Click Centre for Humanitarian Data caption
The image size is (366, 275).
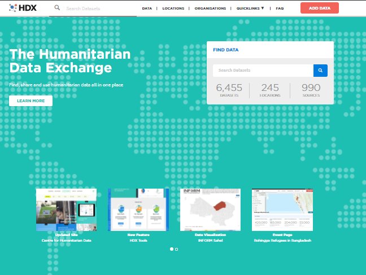click(x=66, y=241)
